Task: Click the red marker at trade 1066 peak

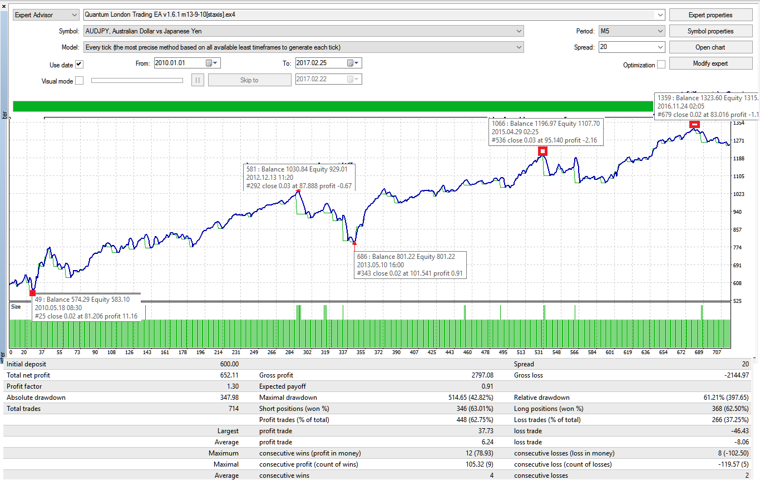Action: click(x=542, y=151)
